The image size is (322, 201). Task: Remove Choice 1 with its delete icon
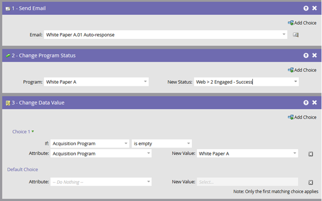(311, 154)
